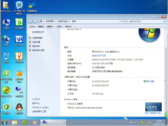This screenshot has width=168, height=126.
Task: Open the address bar history dropdown
Action: coord(120,22)
